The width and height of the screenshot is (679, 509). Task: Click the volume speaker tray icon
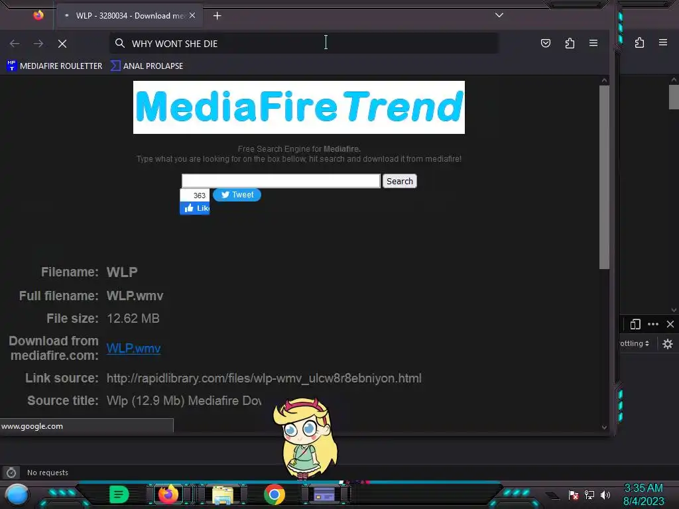click(605, 494)
